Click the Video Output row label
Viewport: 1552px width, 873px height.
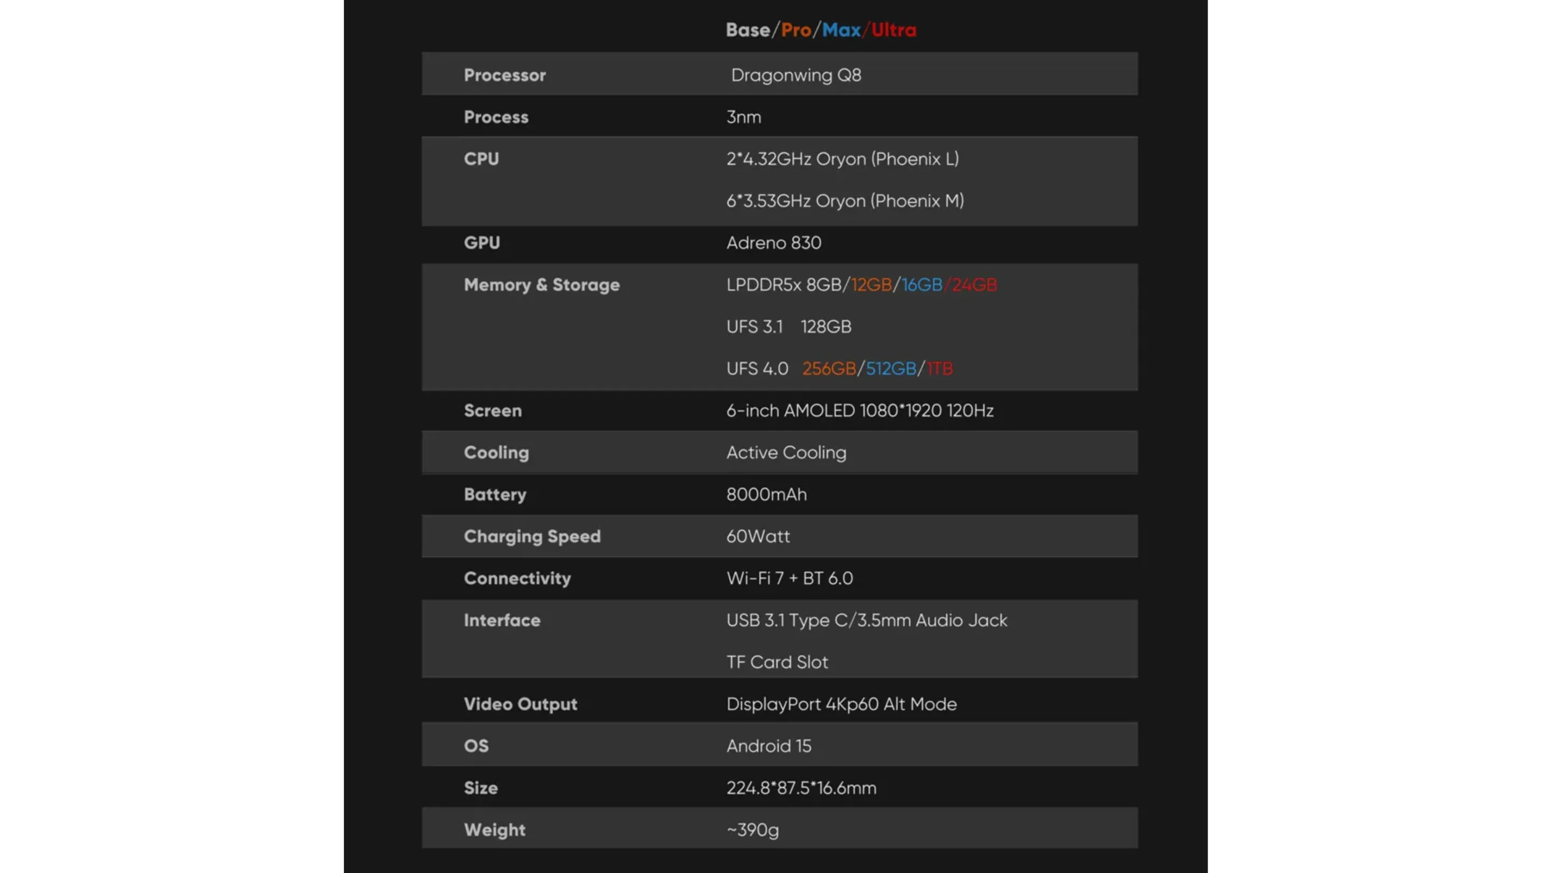(520, 704)
